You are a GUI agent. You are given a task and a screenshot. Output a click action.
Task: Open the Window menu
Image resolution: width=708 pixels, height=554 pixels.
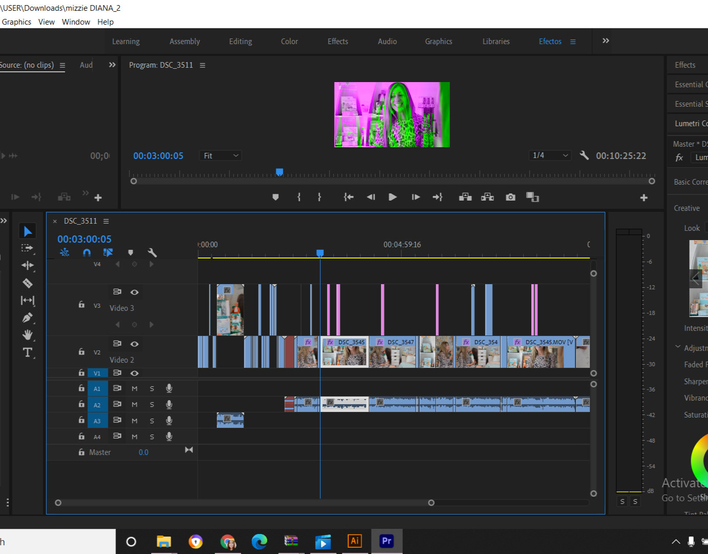76,22
